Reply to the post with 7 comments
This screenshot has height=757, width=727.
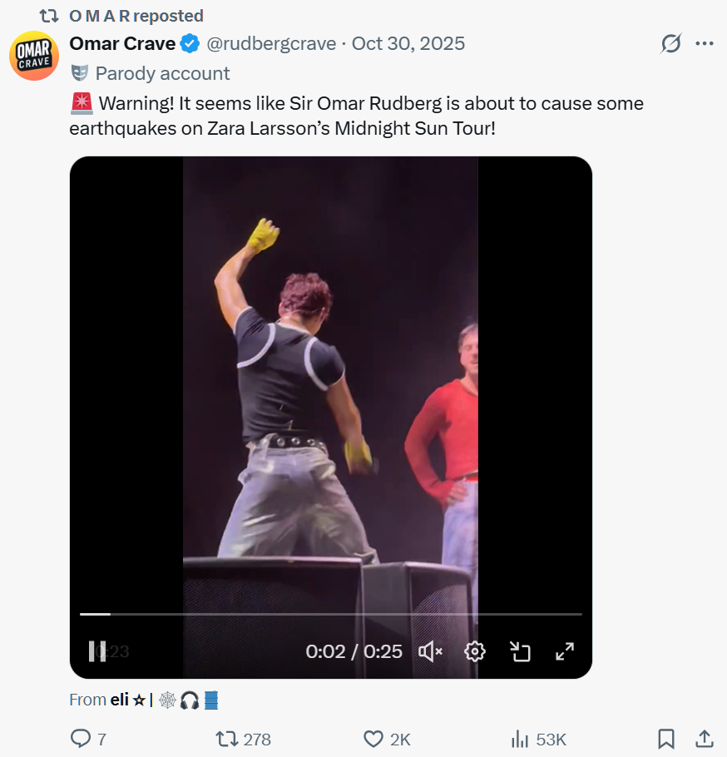82,739
